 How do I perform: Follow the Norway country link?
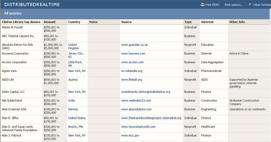point(73,109)
